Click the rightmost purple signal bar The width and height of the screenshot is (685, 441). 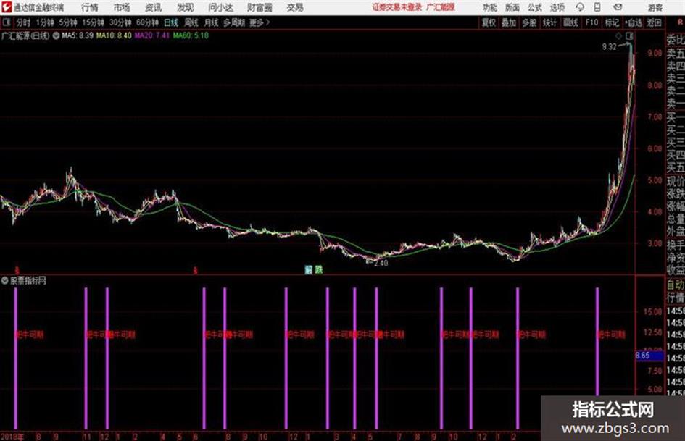tap(597, 342)
